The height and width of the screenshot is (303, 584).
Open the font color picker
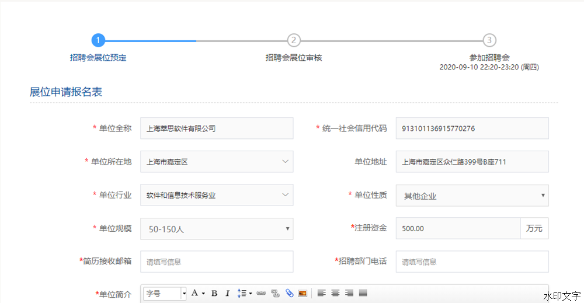pyautogui.click(x=197, y=293)
